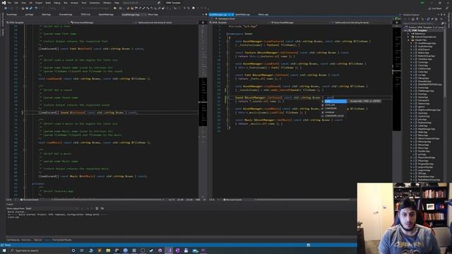Toggle word wrap in Output window
452x254 pixels.
102,209
